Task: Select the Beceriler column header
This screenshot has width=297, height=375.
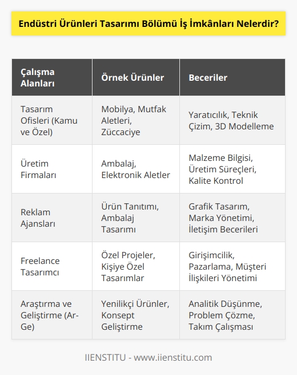Action: point(232,77)
